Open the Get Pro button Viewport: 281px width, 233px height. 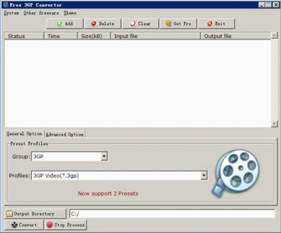(x=179, y=24)
